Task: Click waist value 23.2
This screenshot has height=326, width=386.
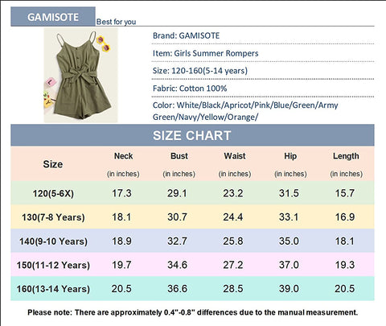Action: point(233,193)
